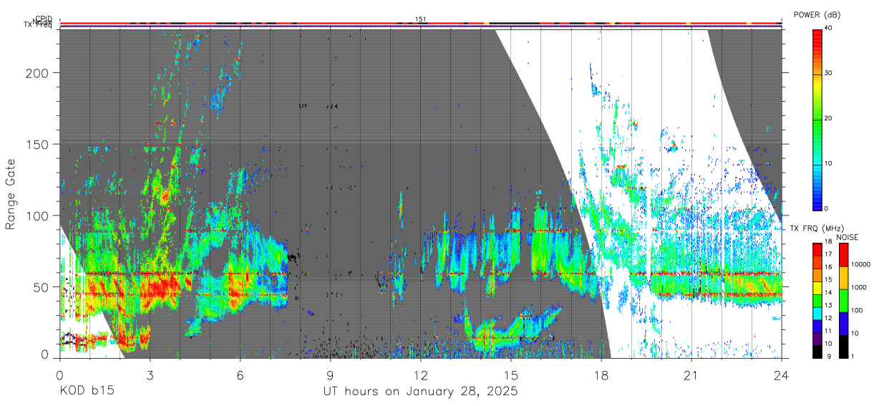The image size is (879, 406).
Task: Click x-axis tick label '24'
Action: tap(782, 374)
